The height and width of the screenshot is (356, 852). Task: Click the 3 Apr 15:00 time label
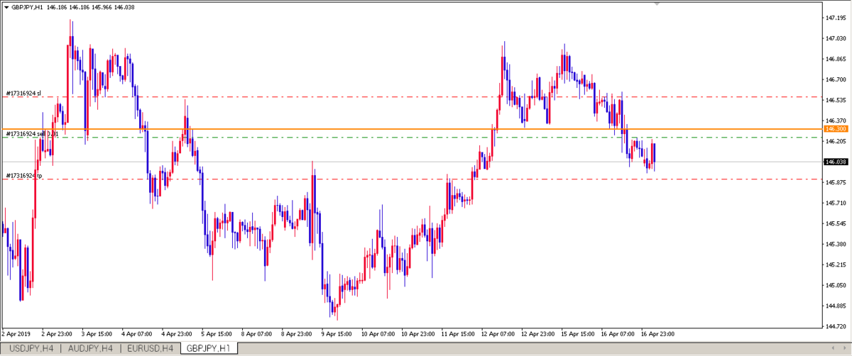coord(97,333)
